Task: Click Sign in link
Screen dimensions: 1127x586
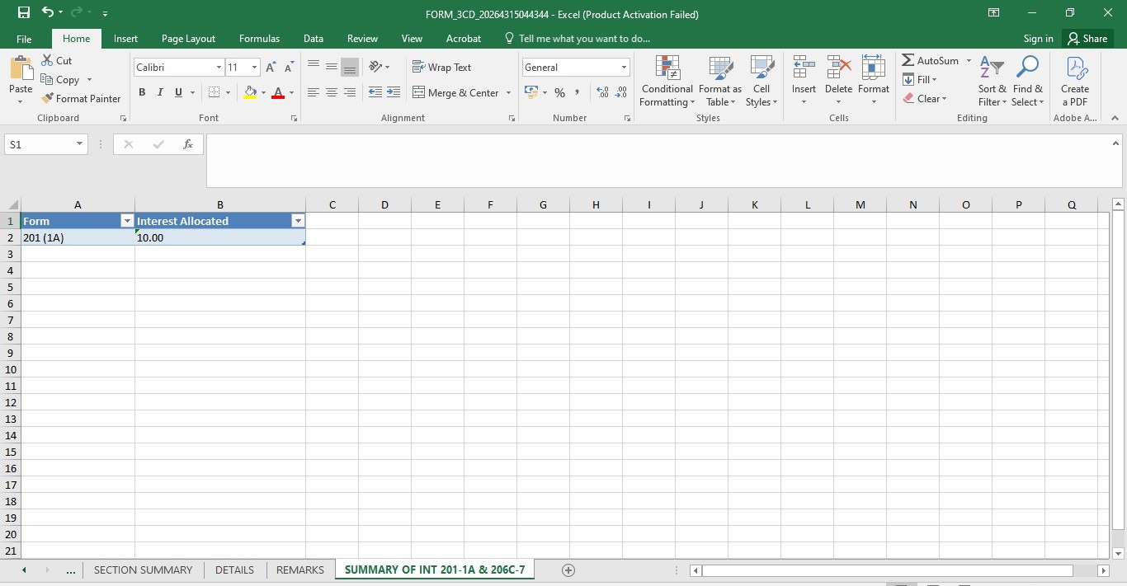Action: (x=1038, y=39)
